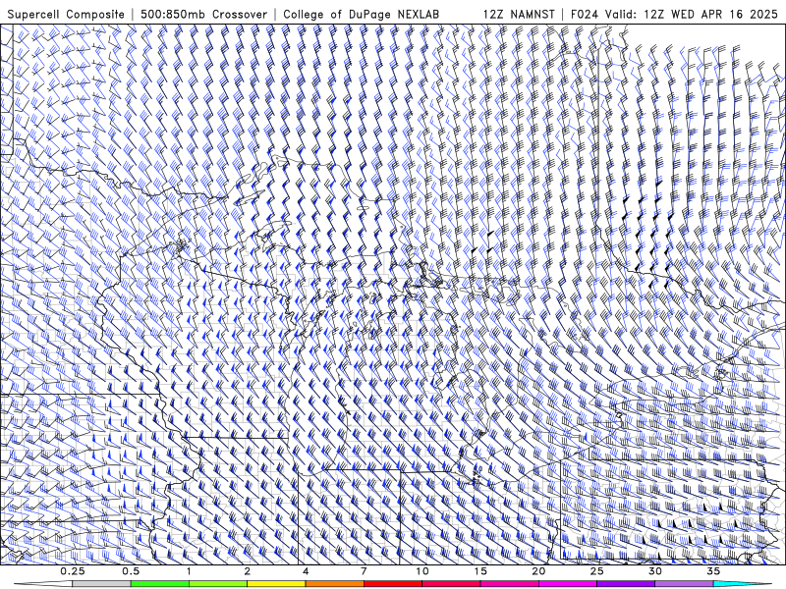This screenshot has height=589, width=786.
Task: Select the orange 4–7 color bar segment
Action: [x=334, y=583]
